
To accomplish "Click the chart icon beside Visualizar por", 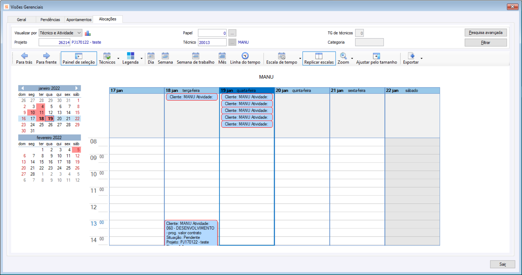I will click(x=88, y=33).
